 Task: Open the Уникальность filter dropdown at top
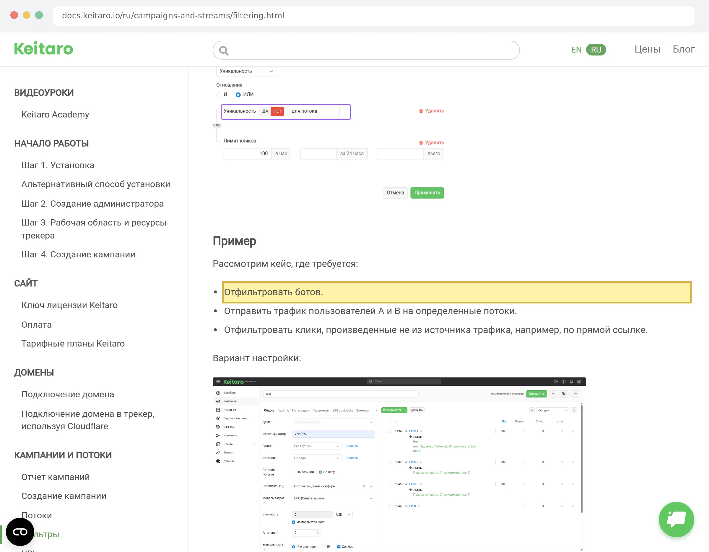[246, 71]
